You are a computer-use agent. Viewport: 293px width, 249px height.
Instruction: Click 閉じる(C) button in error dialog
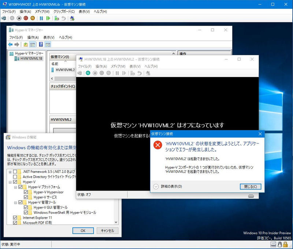(251, 187)
